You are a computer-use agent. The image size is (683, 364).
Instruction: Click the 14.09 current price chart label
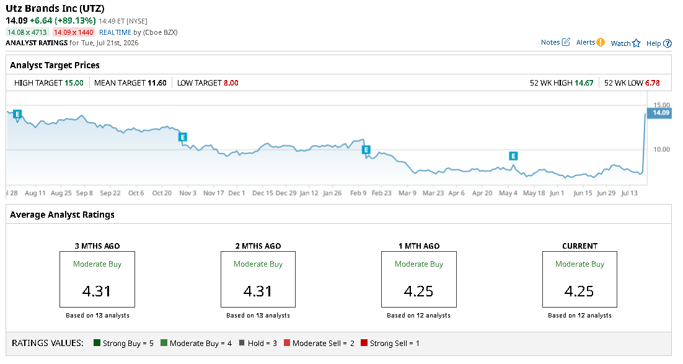coord(659,113)
